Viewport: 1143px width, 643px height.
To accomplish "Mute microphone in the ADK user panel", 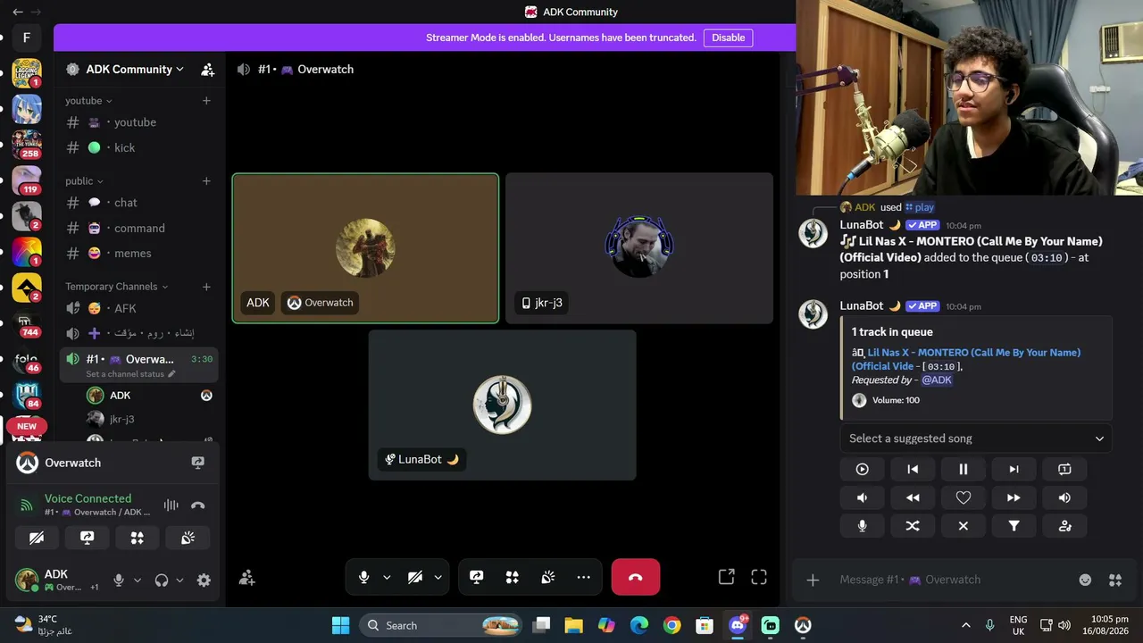I will pos(118,580).
